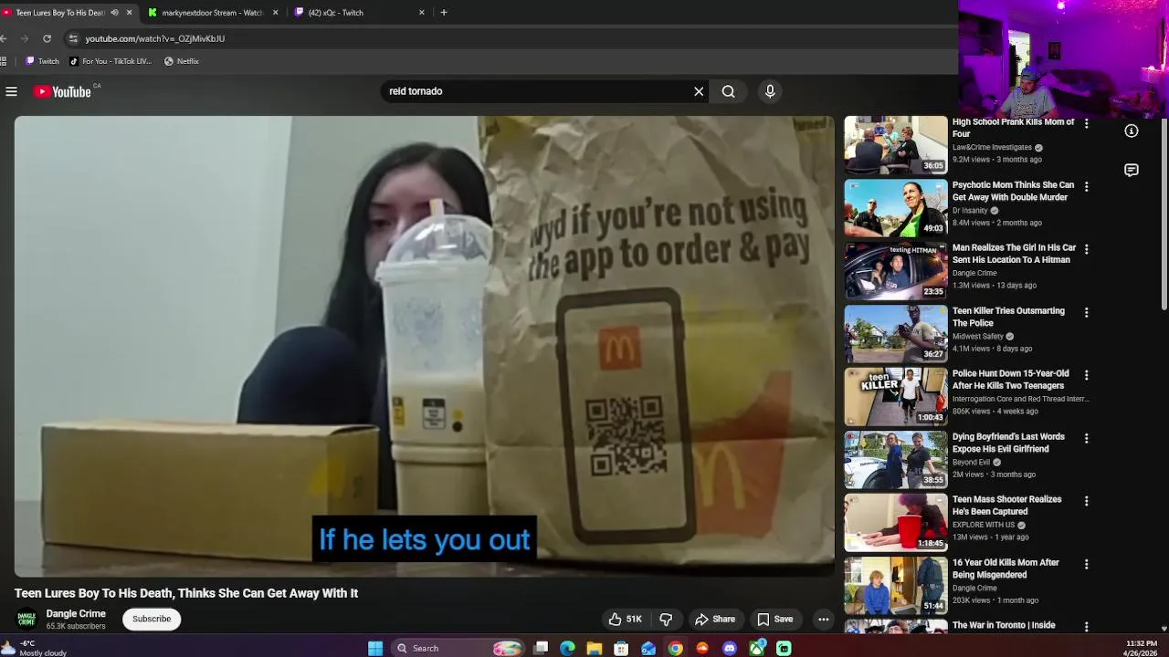Subscribe to Dangle Crime
Viewport: 1169px width, 657px height.
coord(152,619)
